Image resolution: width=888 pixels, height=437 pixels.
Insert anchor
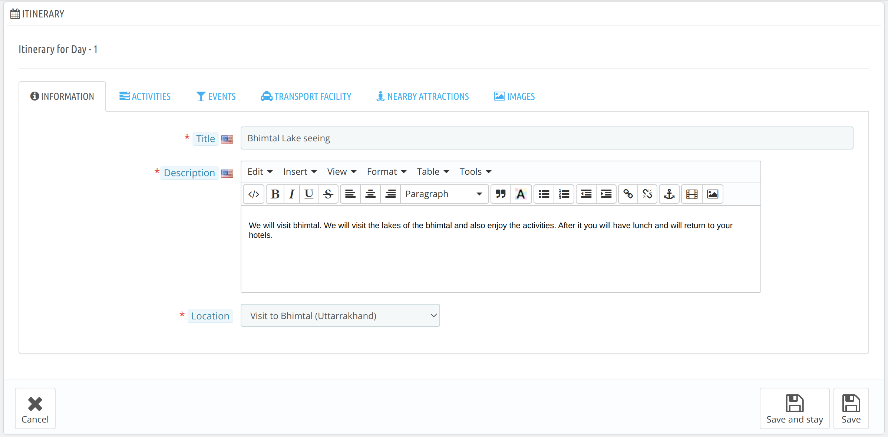click(x=669, y=194)
